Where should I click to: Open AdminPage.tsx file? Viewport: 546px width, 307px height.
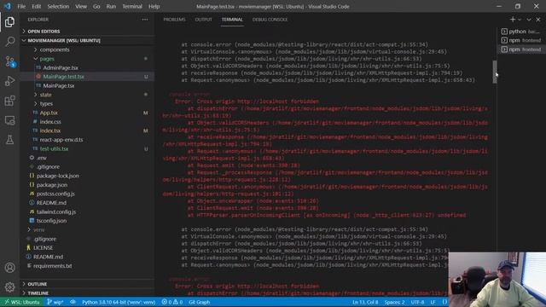click(87, 67)
